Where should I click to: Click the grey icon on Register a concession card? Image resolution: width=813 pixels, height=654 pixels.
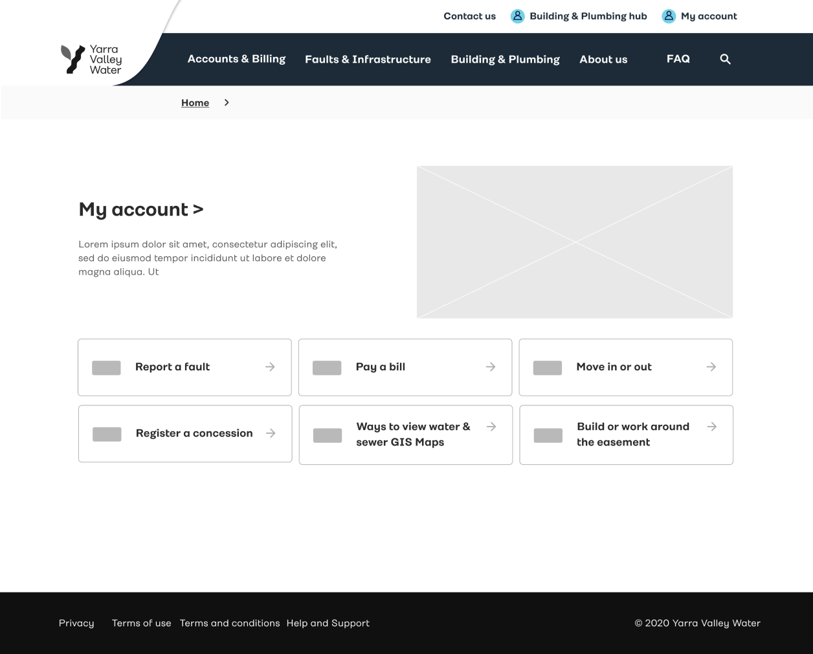[107, 434]
